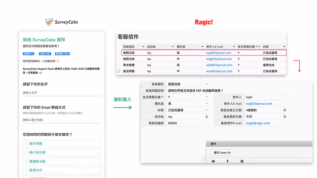Click the red Ragic! logo
The height and width of the screenshot is (178, 317).
pos(204,22)
